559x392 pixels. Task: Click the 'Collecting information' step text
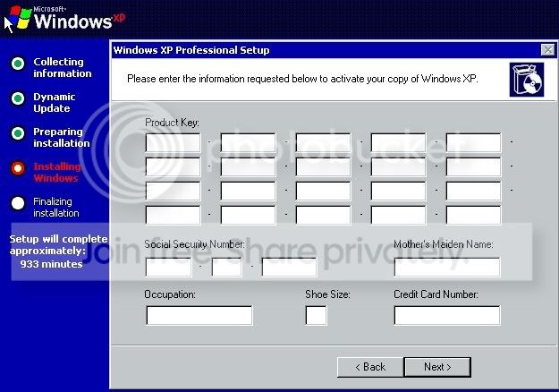(x=63, y=67)
